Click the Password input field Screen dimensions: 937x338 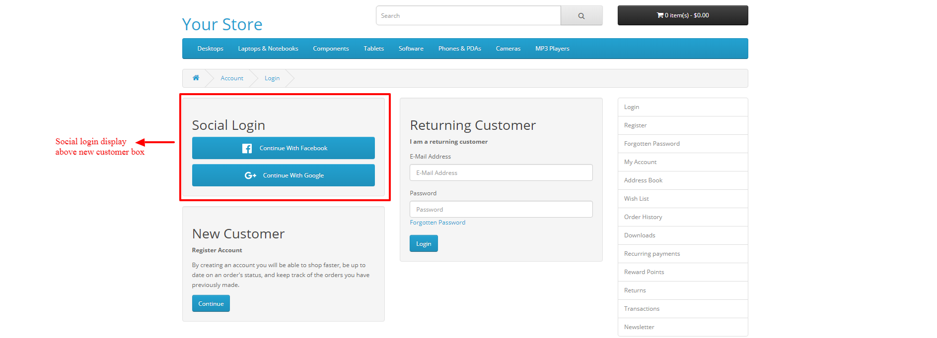[501, 210]
